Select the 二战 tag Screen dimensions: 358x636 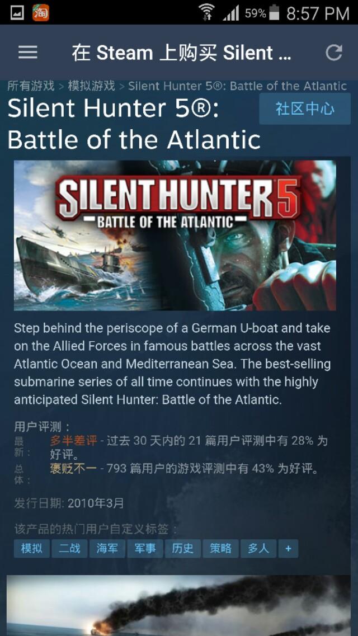coord(69,548)
